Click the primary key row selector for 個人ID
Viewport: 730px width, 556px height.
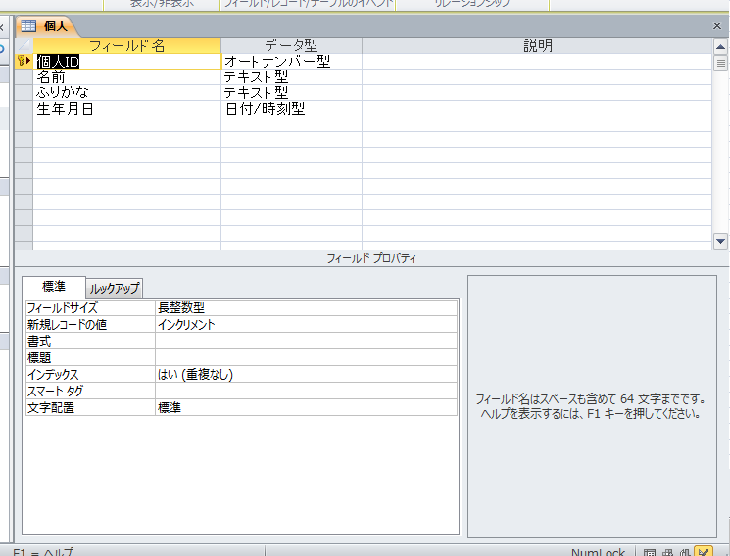point(24,61)
